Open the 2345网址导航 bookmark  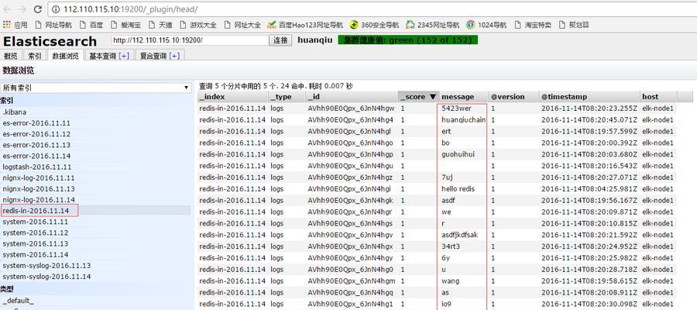tap(432, 25)
